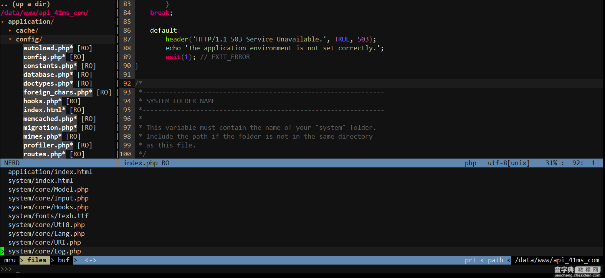Image resolution: width=605 pixels, height=278 pixels.
Task: Click the utf-8[unix] encoding indicator
Action: point(509,163)
